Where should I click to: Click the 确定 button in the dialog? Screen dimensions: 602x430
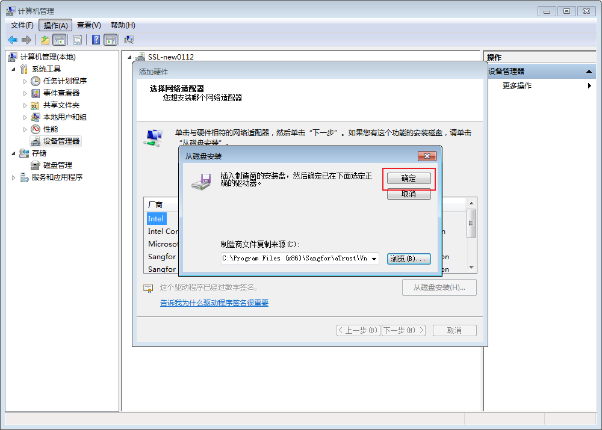409,178
